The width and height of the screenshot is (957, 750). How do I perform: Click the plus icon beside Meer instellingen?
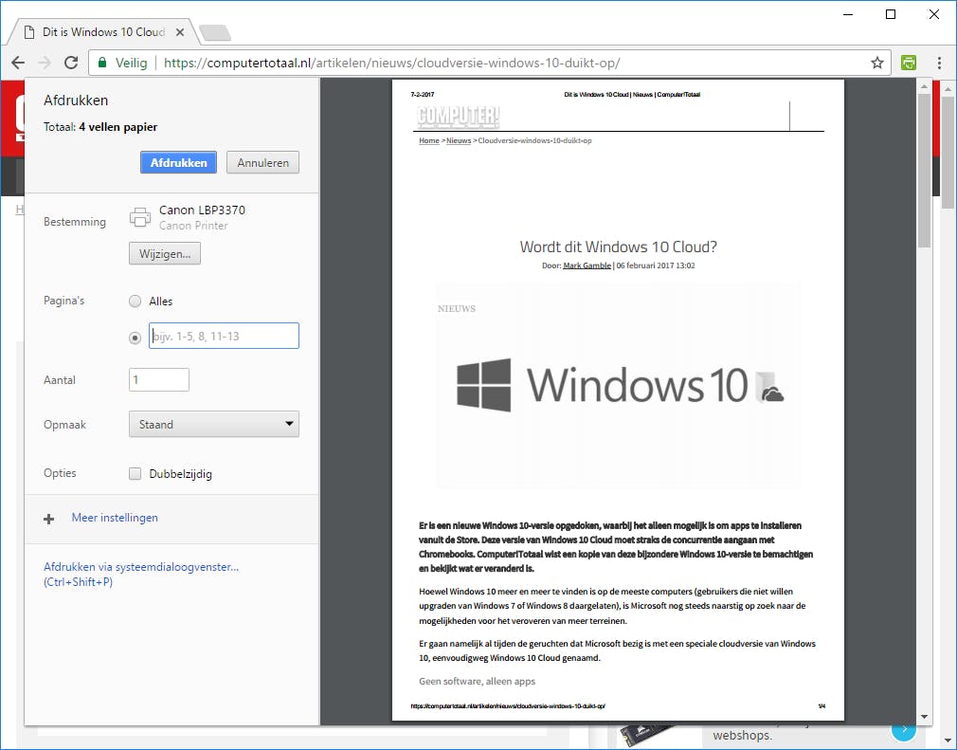click(49, 520)
